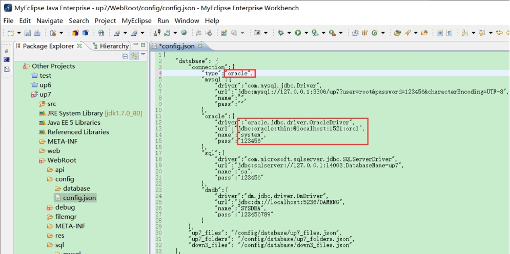
Task: Click the New Java Package icon
Action: tap(365, 33)
